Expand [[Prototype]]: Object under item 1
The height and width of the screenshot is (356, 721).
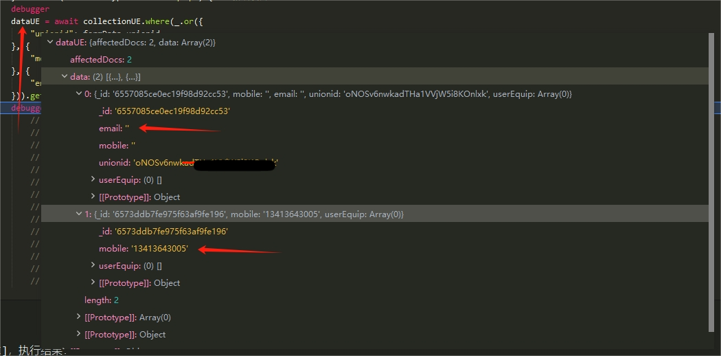pos(93,282)
